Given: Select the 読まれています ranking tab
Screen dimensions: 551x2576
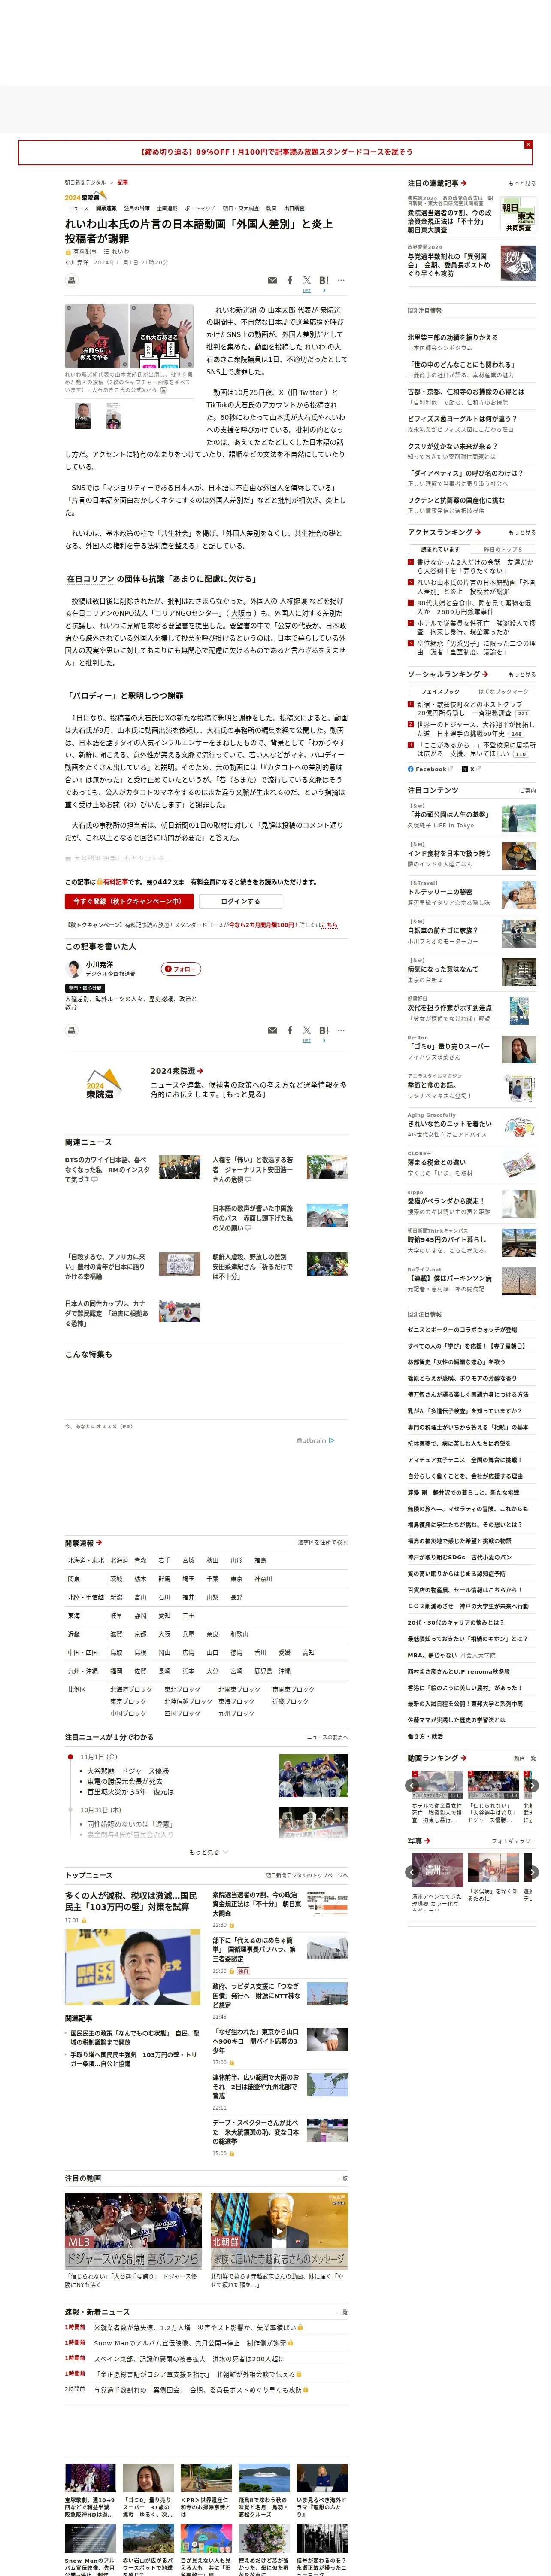Looking at the screenshot, I should pos(440,549).
